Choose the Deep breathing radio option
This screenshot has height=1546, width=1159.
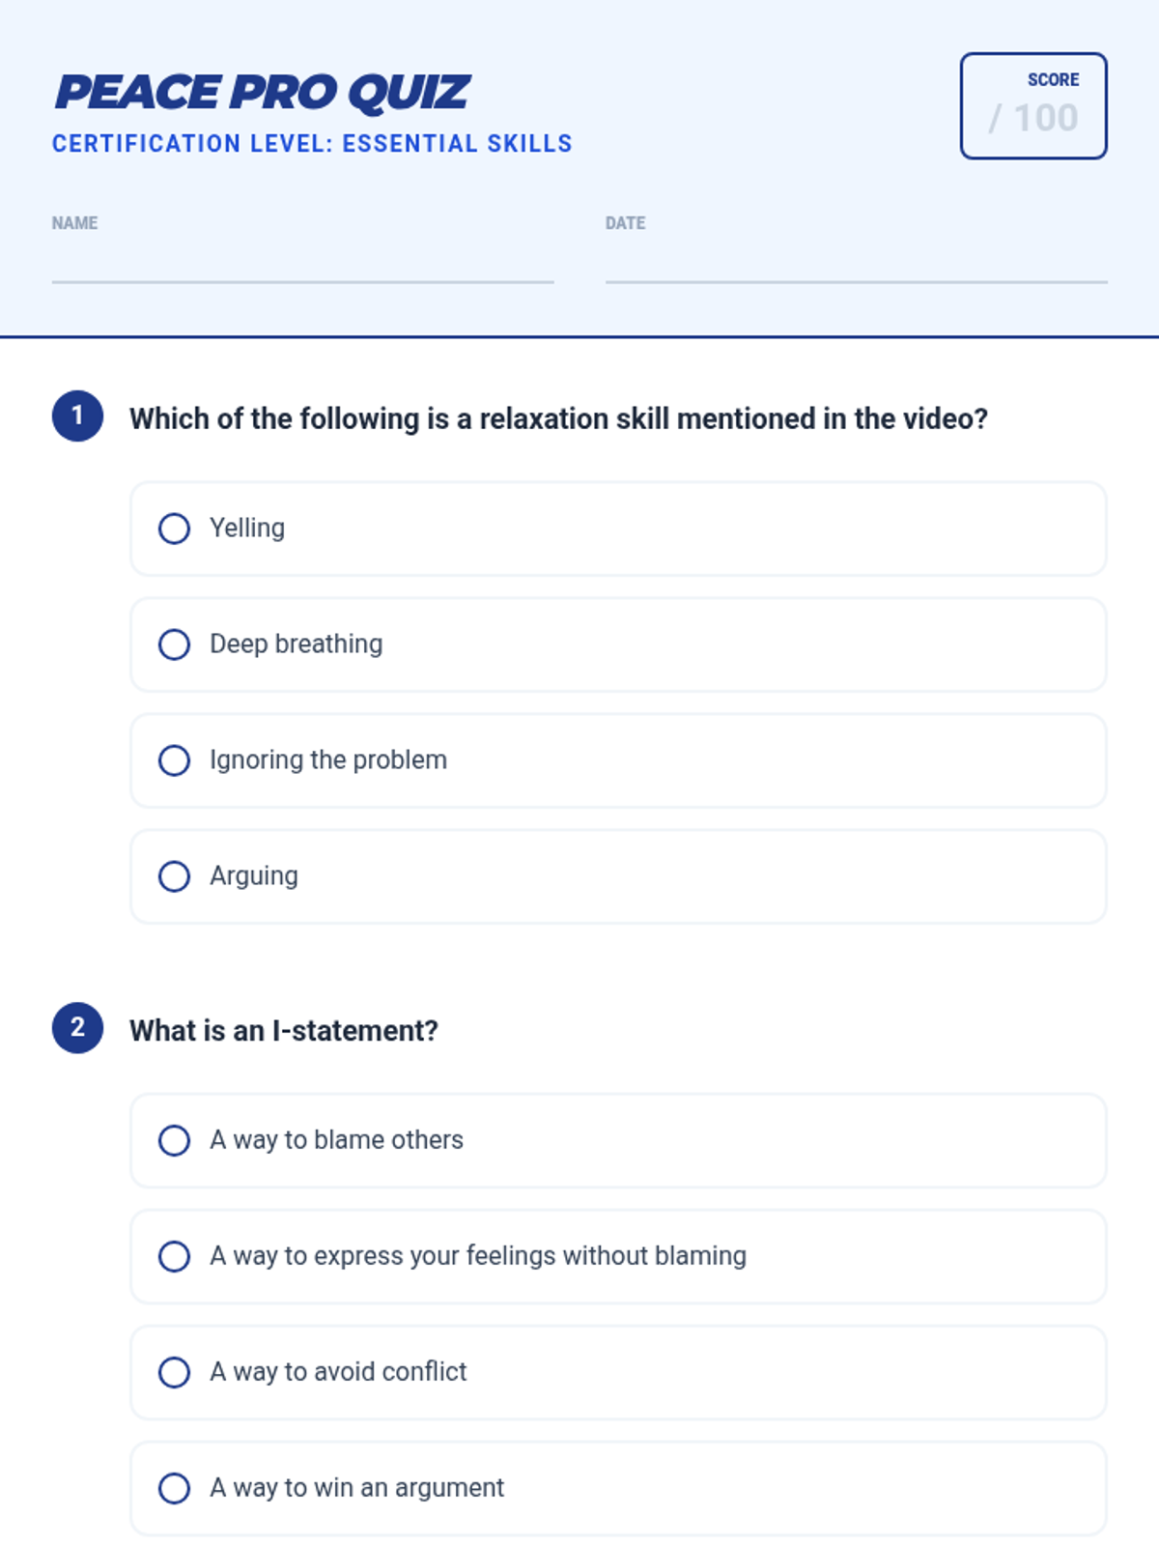click(174, 644)
